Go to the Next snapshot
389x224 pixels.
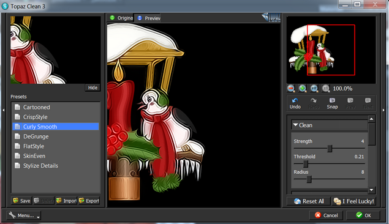point(368,103)
